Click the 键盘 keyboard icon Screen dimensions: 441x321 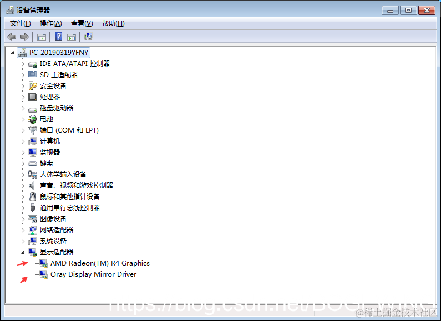click(x=33, y=164)
